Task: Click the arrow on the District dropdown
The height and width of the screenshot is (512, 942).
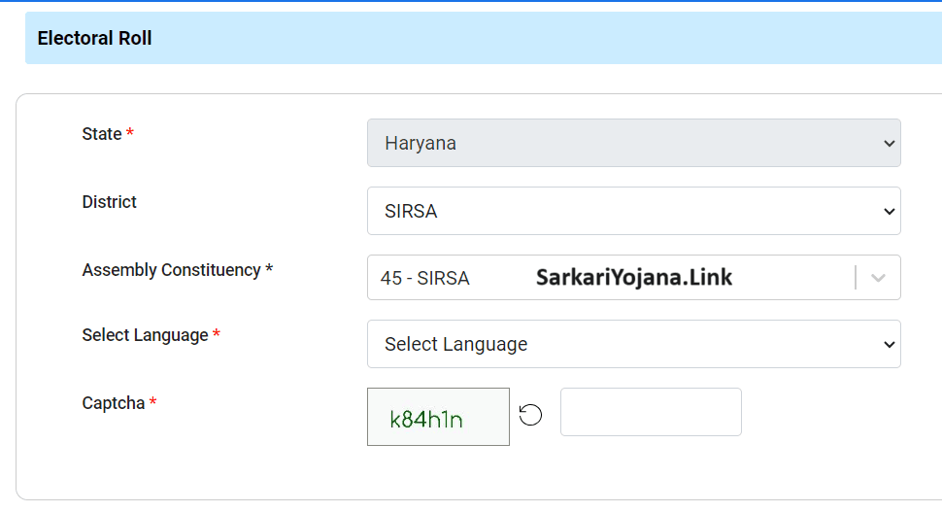Action: pos(888,212)
